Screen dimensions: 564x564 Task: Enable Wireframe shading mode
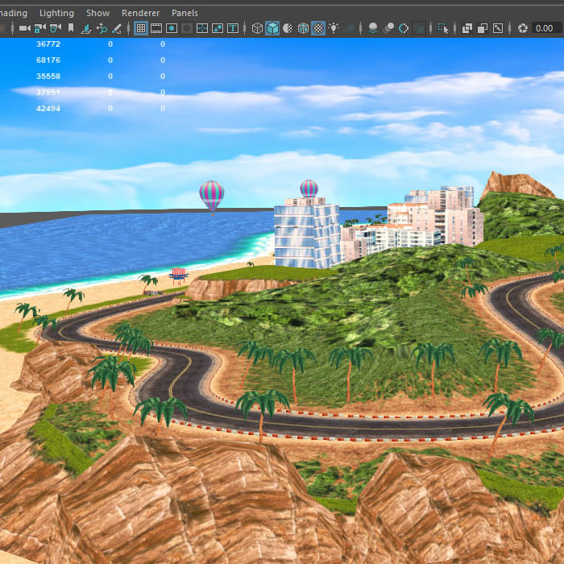point(257,28)
